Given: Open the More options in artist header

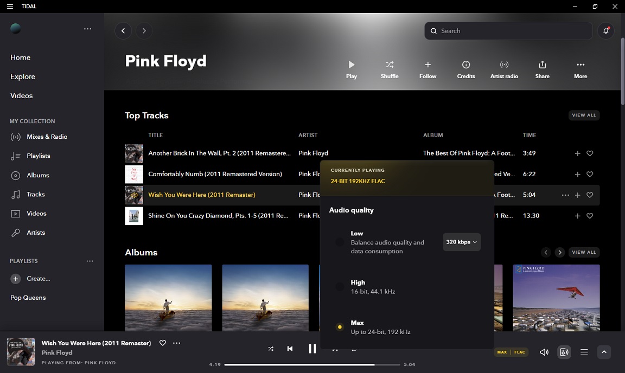Looking at the screenshot, I should coord(581,69).
